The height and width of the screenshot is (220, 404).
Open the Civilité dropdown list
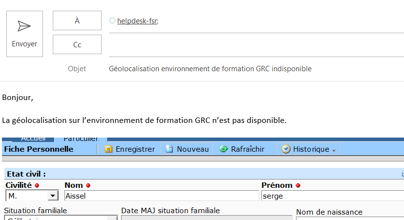pos(53,196)
